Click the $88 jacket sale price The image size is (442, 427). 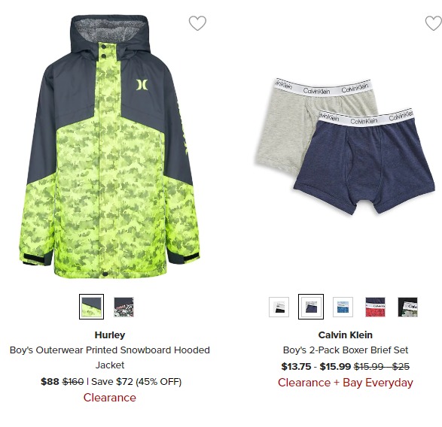click(x=50, y=382)
